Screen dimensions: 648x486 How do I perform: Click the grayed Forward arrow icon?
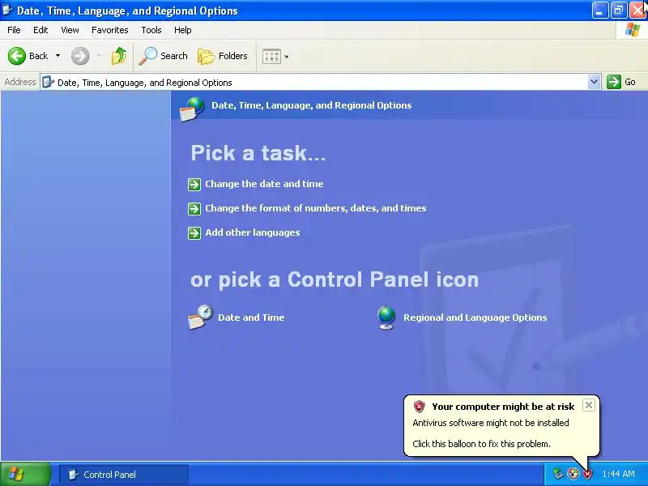pos(80,56)
